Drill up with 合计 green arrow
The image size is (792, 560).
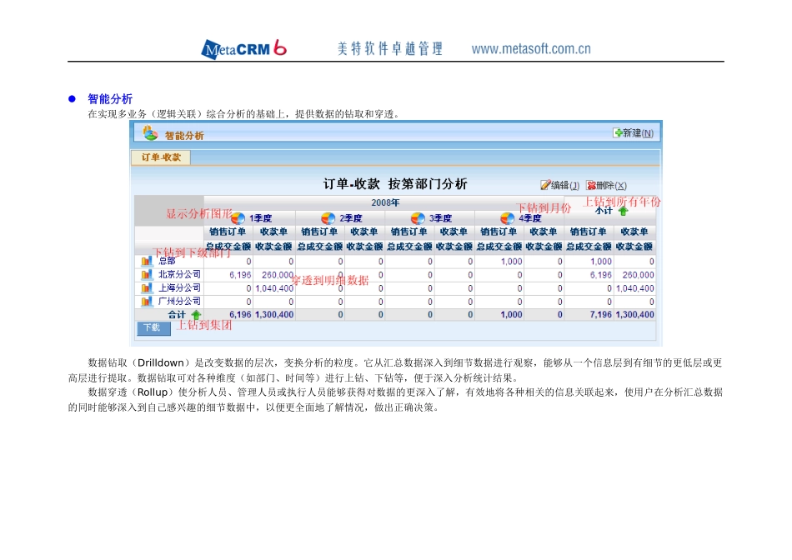(196, 315)
